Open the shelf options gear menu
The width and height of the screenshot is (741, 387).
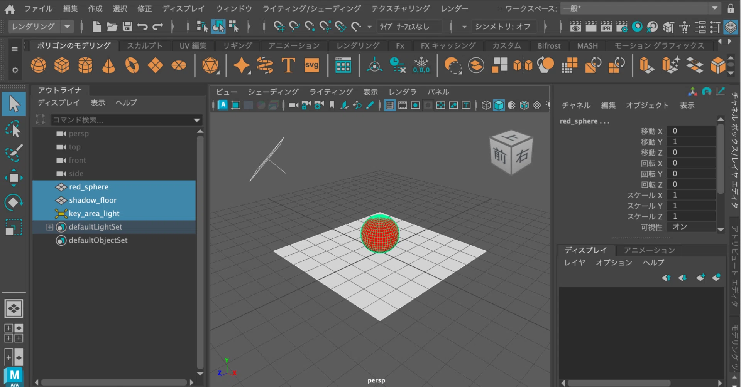[x=15, y=70]
